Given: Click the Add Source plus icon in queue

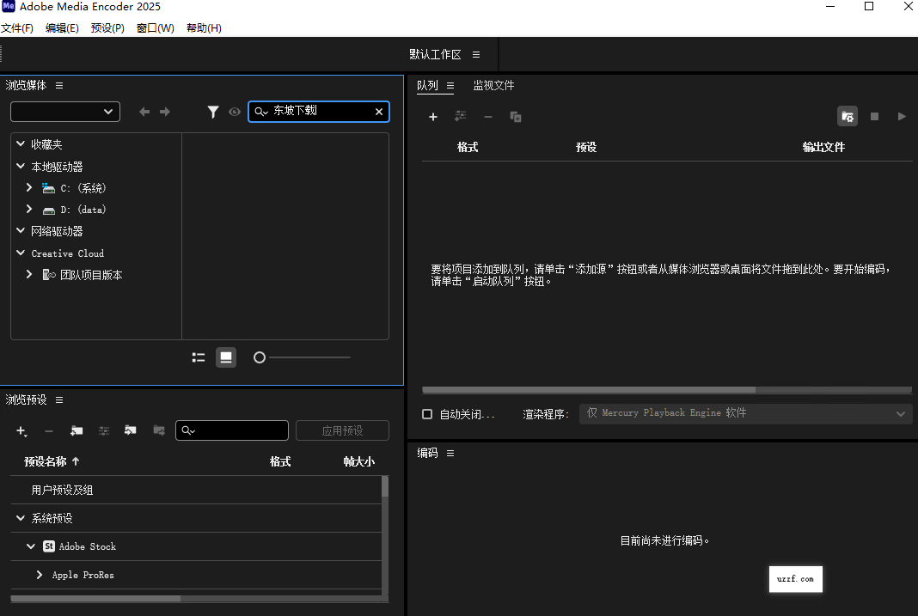Looking at the screenshot, I should coord(433,116).
